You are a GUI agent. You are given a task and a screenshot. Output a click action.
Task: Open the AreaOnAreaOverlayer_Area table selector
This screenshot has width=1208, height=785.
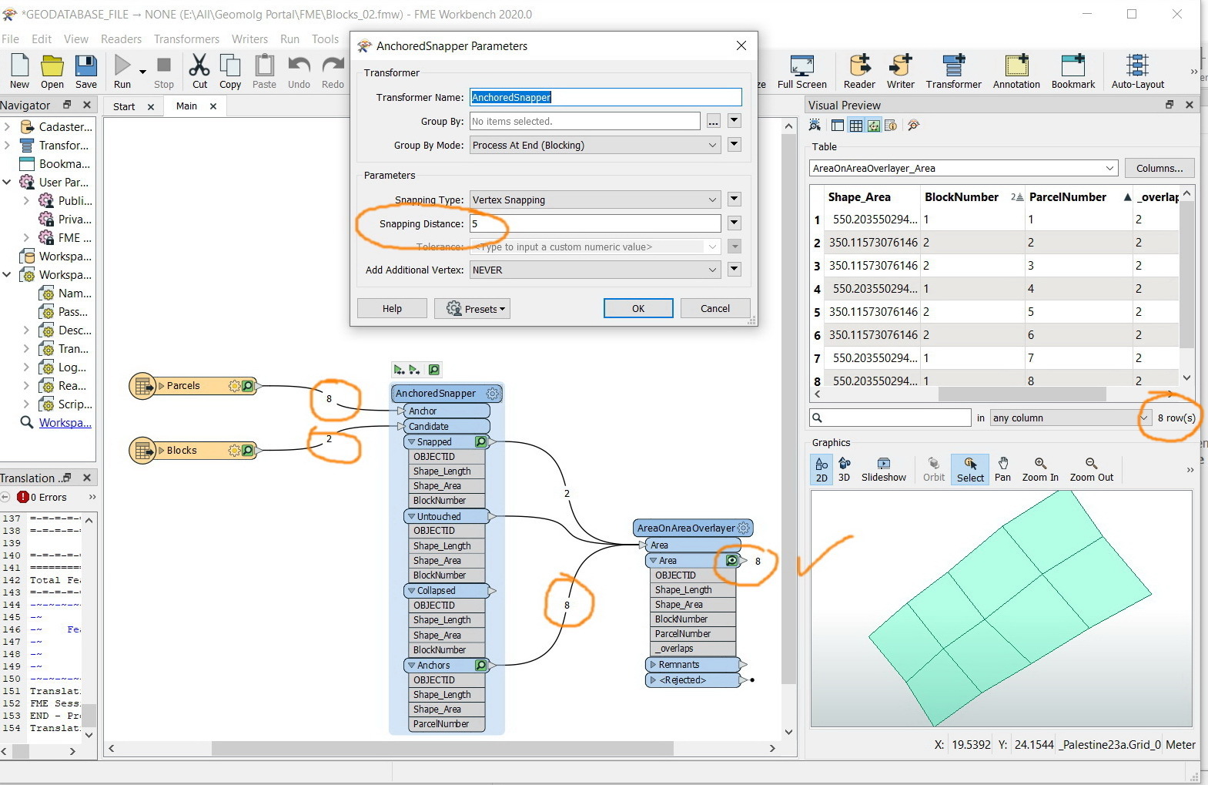(963, 168)
